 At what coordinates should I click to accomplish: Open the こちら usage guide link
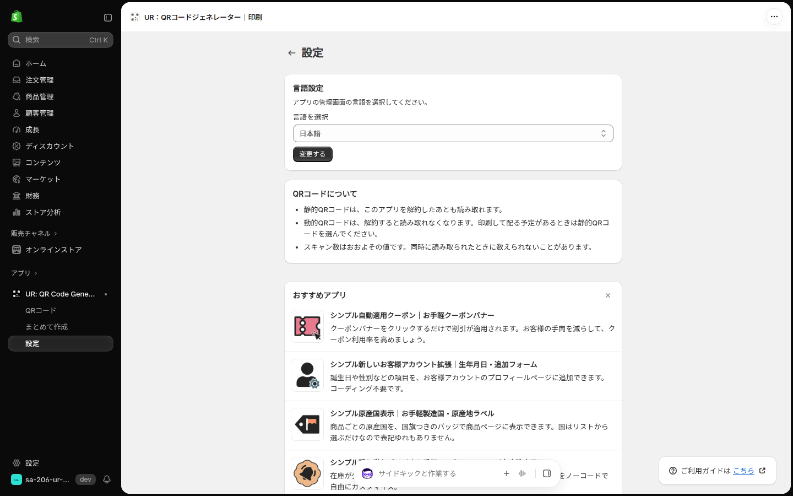[743, 471]
